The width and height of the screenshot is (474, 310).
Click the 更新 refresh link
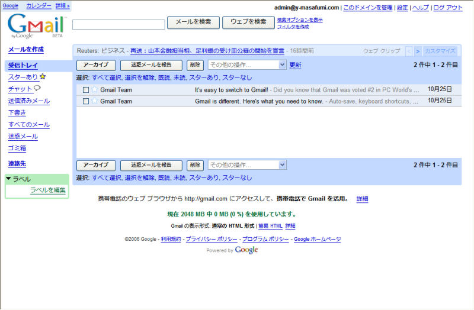[295, 65]
